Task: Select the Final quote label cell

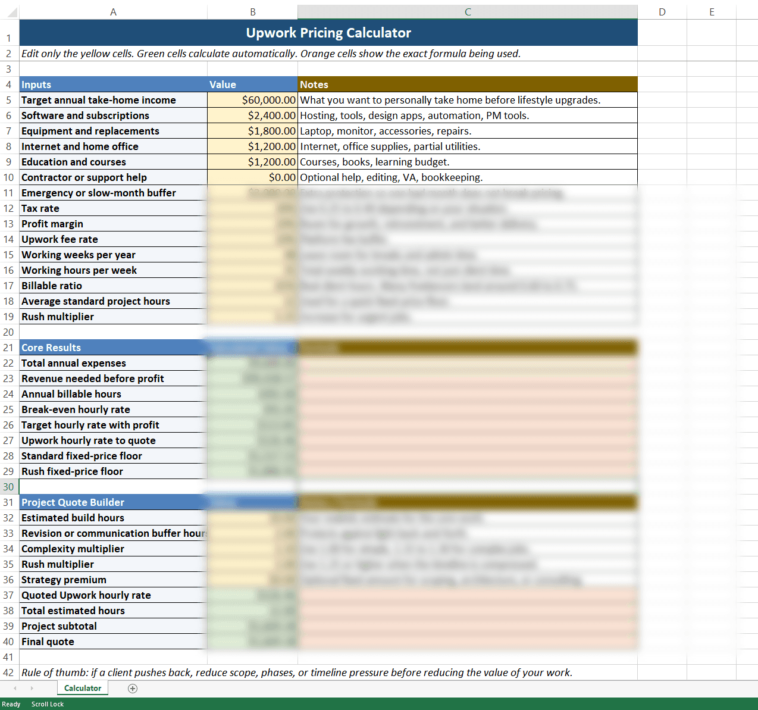Action: click(x=113, y=642)
